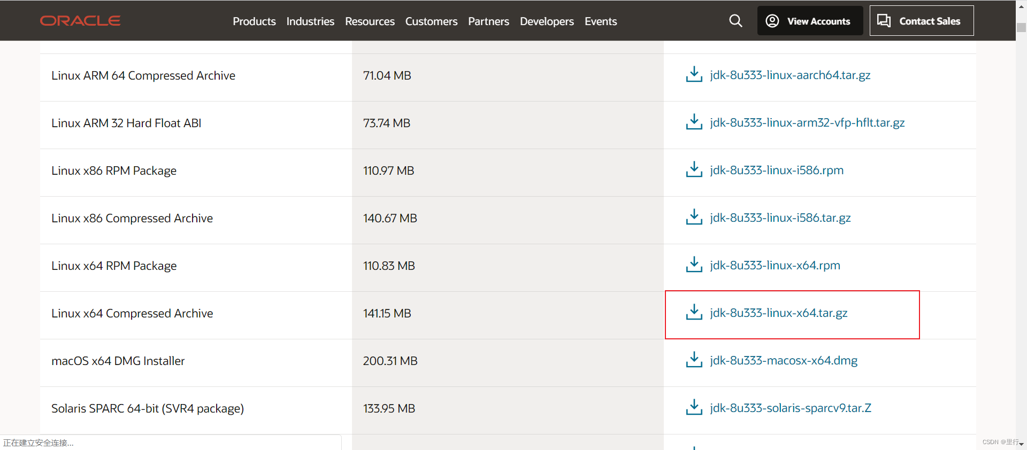
Task: Click the Oracle logo
Action: (80, 21)
